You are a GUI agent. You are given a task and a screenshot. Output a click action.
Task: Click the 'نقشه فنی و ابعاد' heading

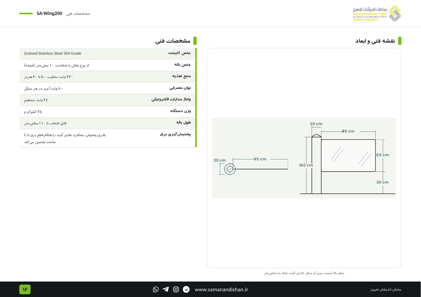click(375, 41)
